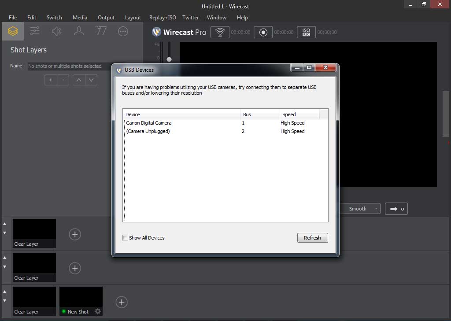Click the streaming timer beside broadcast button
Screen dimensions: 451x321
pos(241,32)
